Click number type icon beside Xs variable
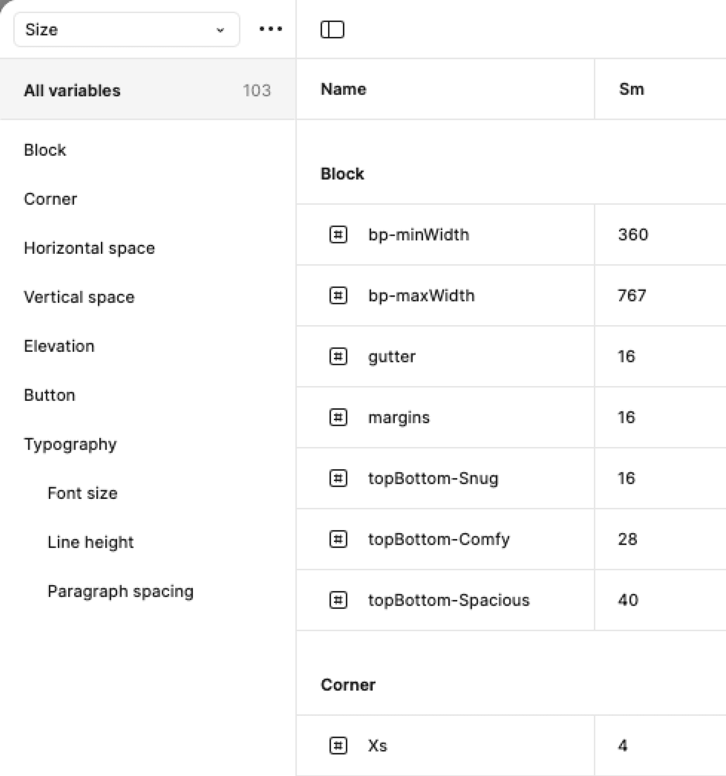Viewport: 726px width, 776px height. click(338, 746)
